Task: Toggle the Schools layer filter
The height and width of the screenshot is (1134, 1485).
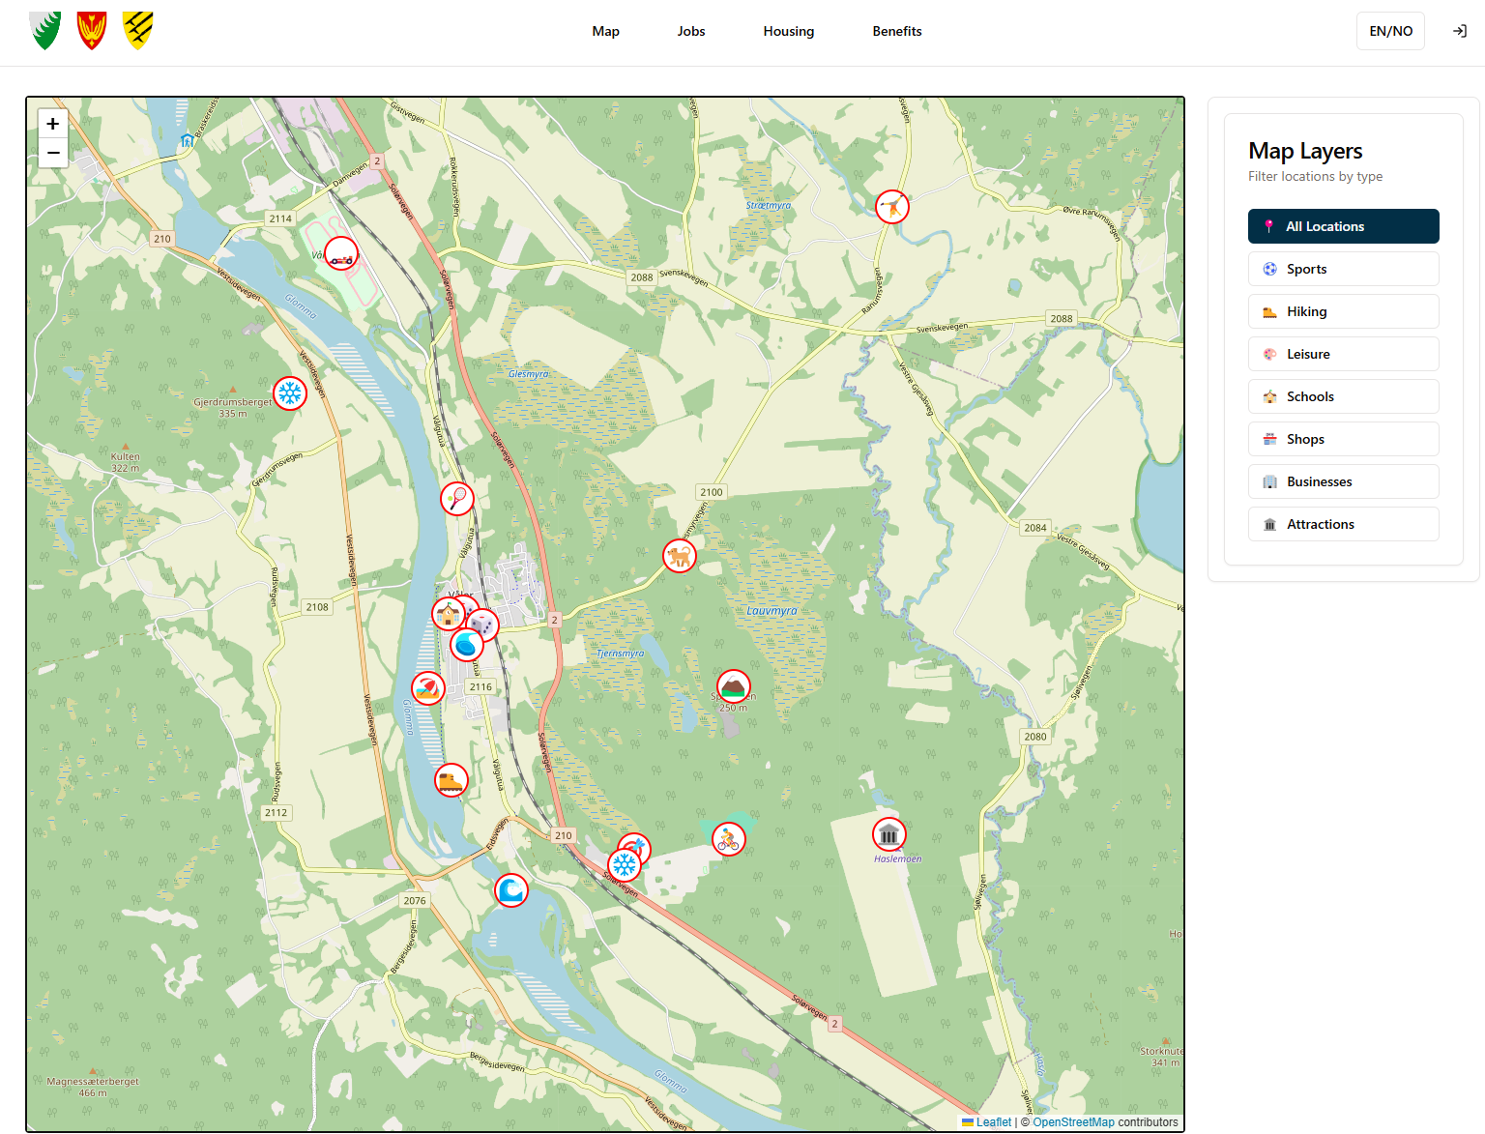Action: pos(1343,396)
